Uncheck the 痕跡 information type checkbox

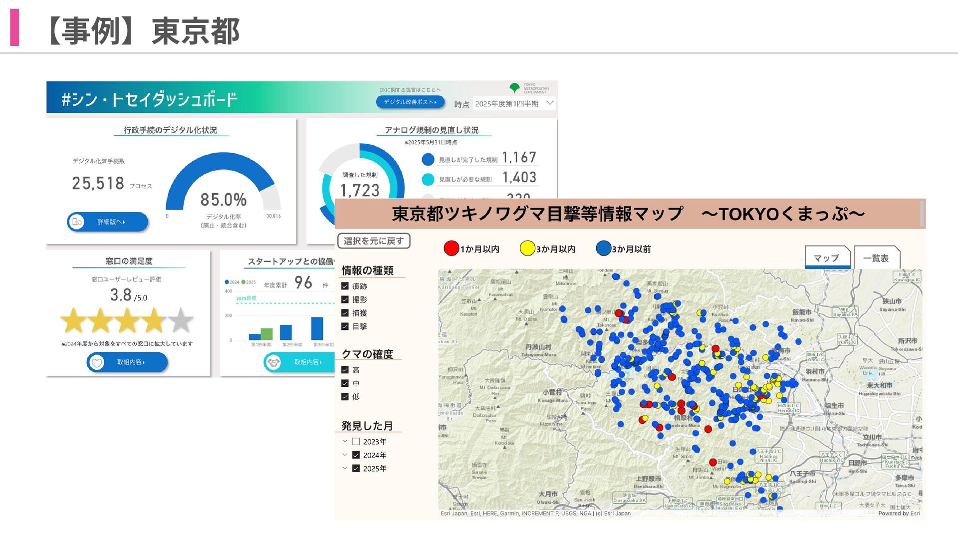[345, 286]
